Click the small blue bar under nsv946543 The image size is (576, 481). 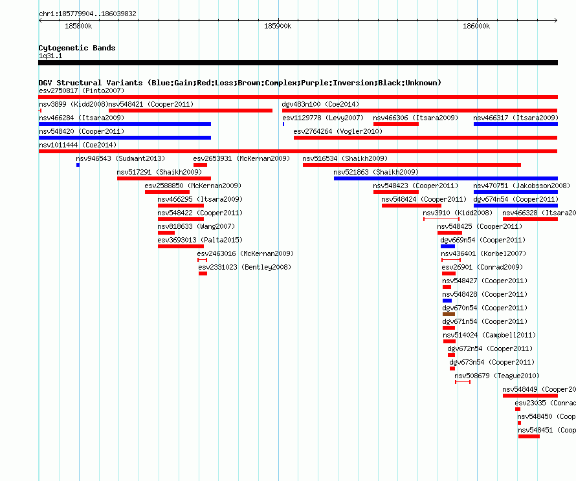(x=78, y=165)
